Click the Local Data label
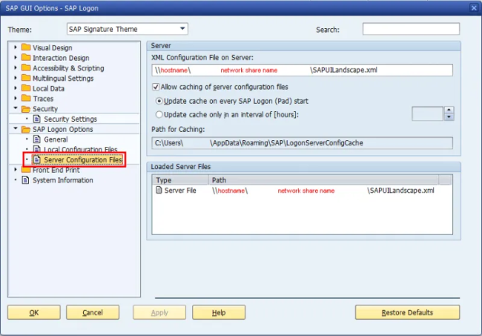This screenshot has width=482, height=336. pyautogui.click(x=48, y=88)
